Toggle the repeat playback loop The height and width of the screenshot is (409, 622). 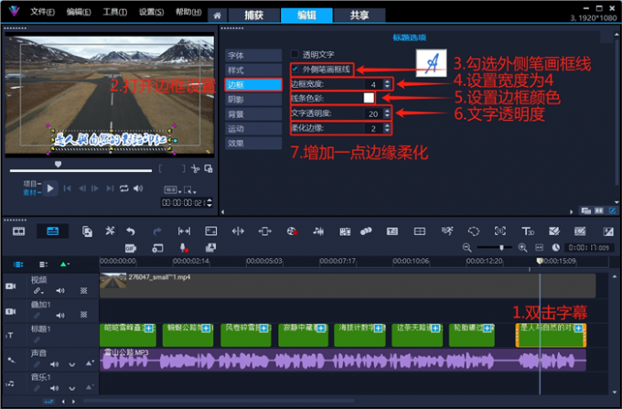123,188
